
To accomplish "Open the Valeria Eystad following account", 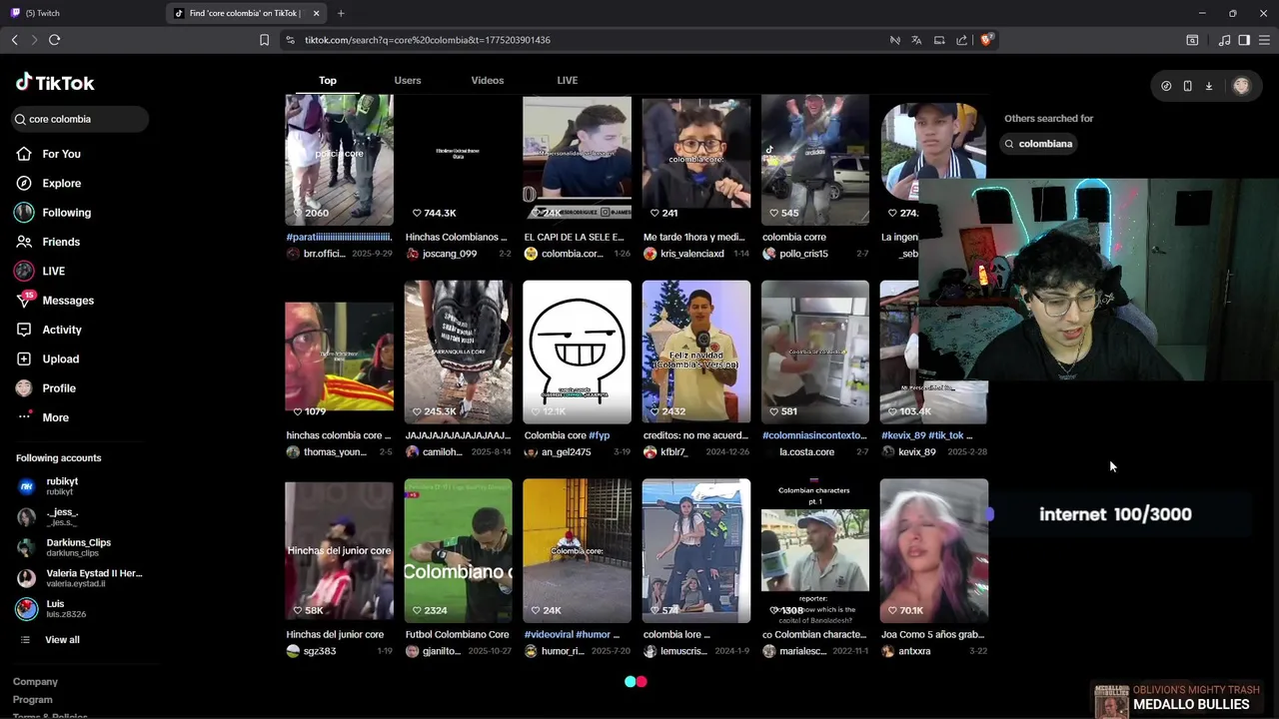I will tap(80, 578).
